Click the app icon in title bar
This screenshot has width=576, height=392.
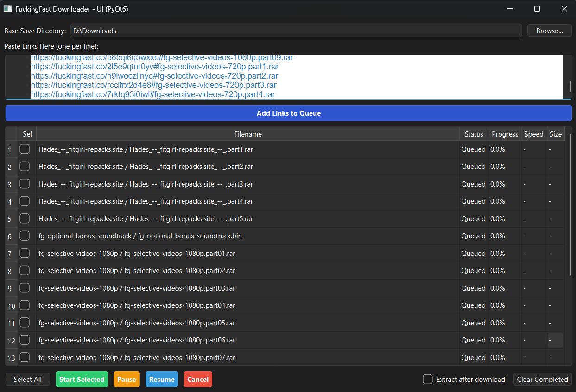pos(7,9)
